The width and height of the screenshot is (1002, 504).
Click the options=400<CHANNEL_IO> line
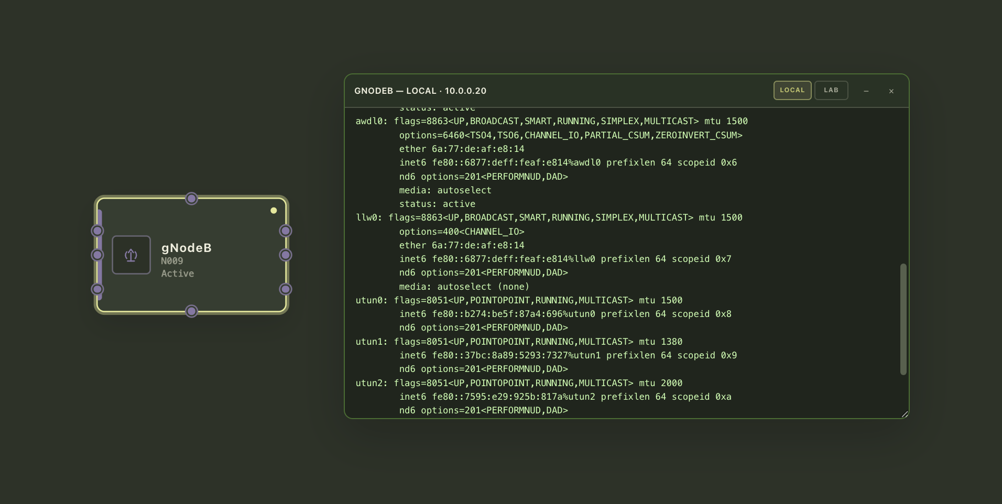click(462, 232)
